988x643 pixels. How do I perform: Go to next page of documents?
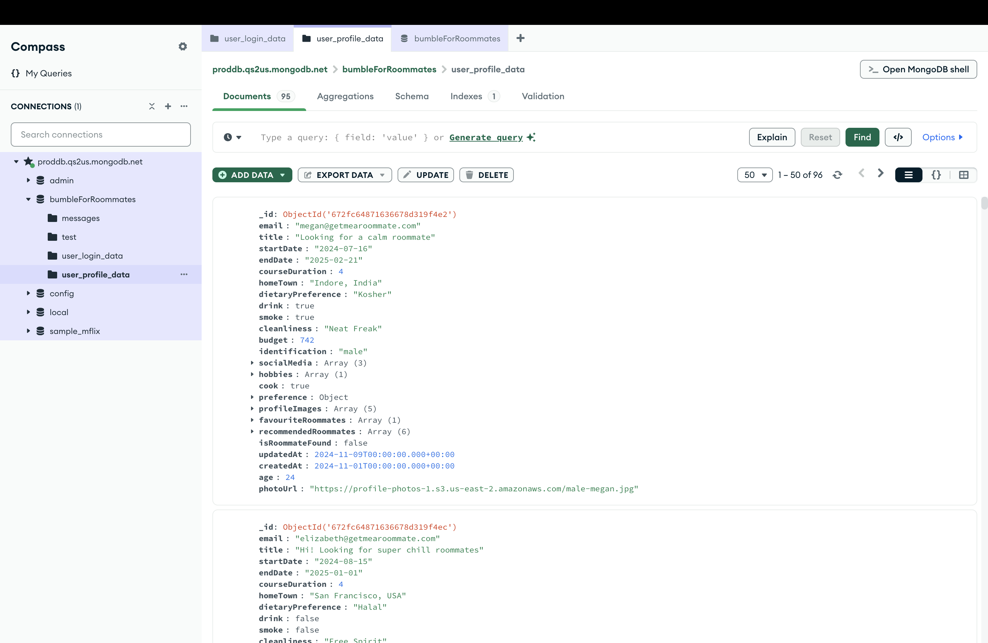click(x=880, y=174)
